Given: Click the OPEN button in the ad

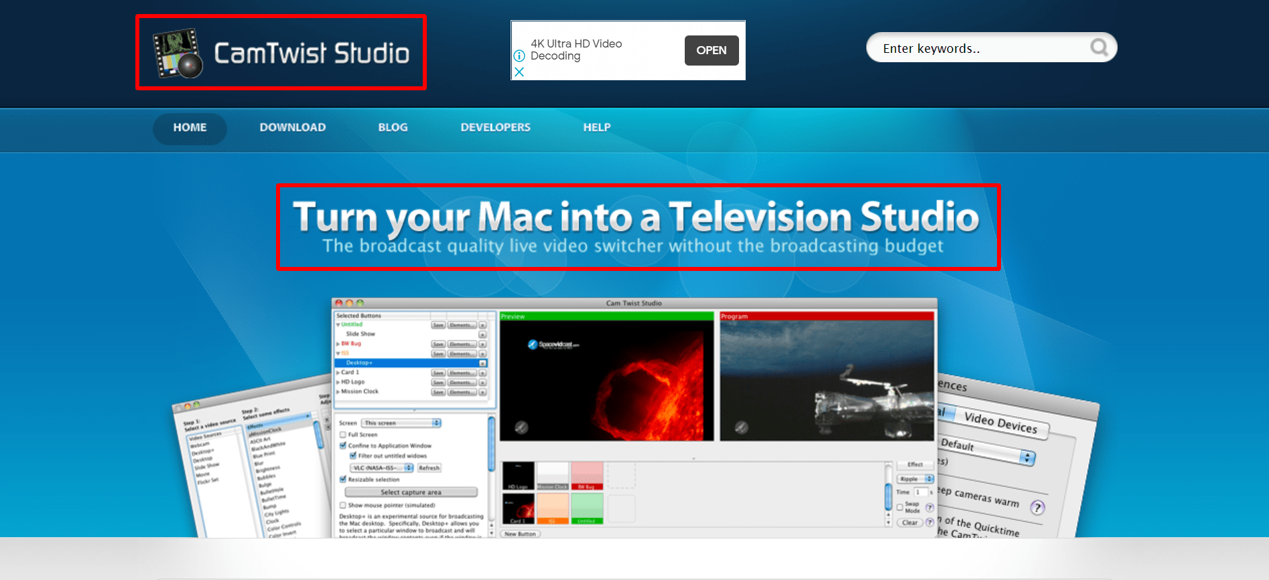Looking at the screenshot, I should click(712, 50).
